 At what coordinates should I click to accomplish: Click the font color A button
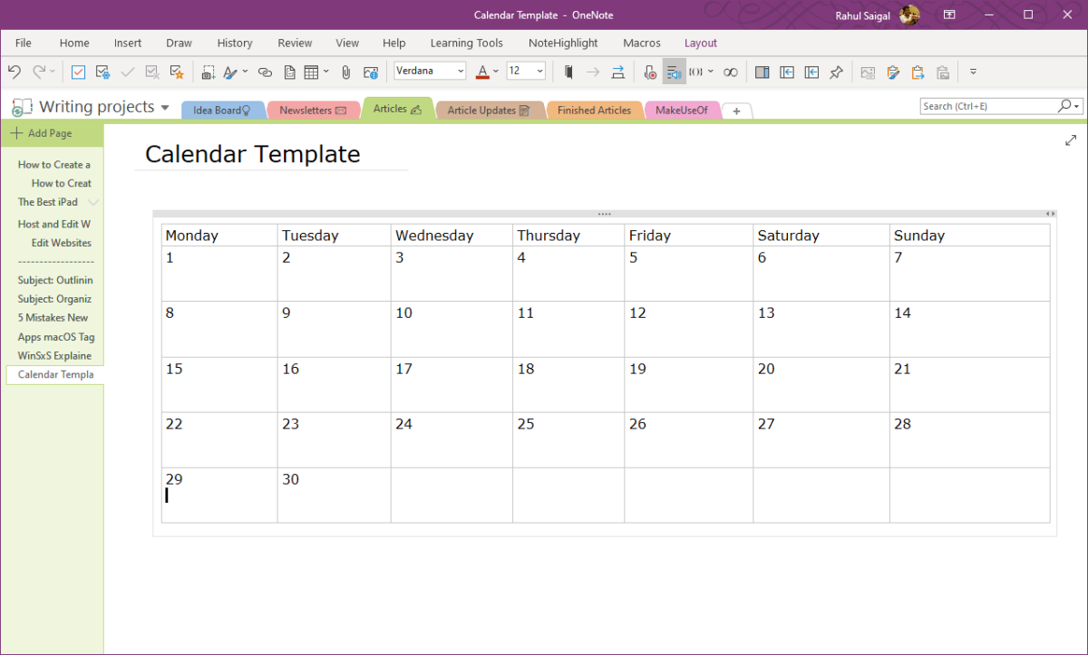click(482, 72)
